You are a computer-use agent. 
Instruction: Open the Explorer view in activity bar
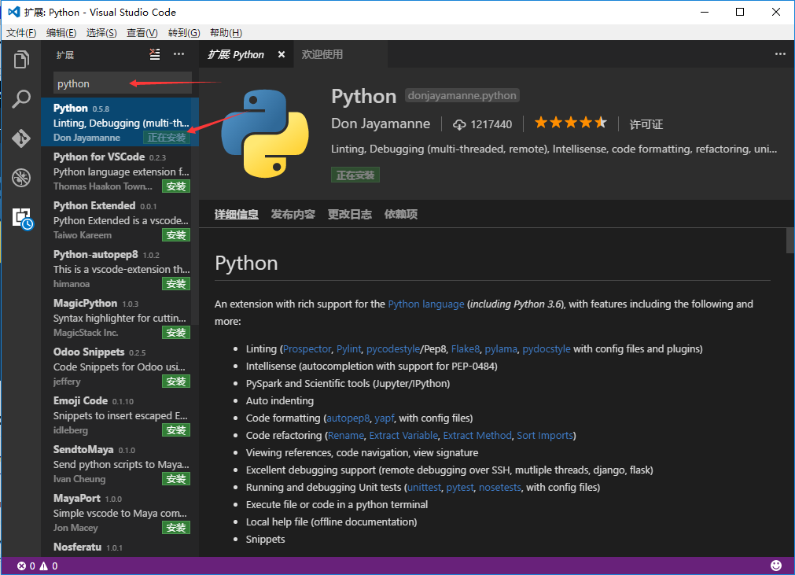tap(21, 60)
